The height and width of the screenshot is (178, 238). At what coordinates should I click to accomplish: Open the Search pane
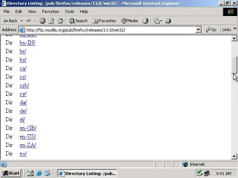(x=78, y=21)
